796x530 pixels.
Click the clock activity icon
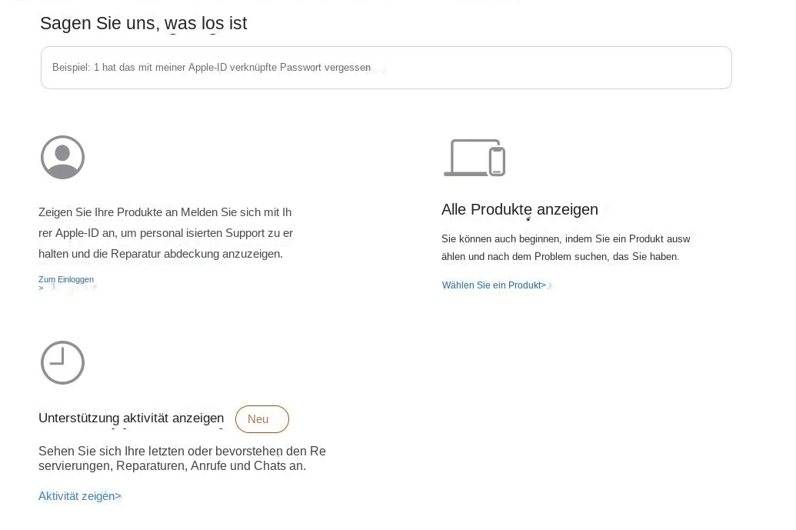[x=62, y=362]
